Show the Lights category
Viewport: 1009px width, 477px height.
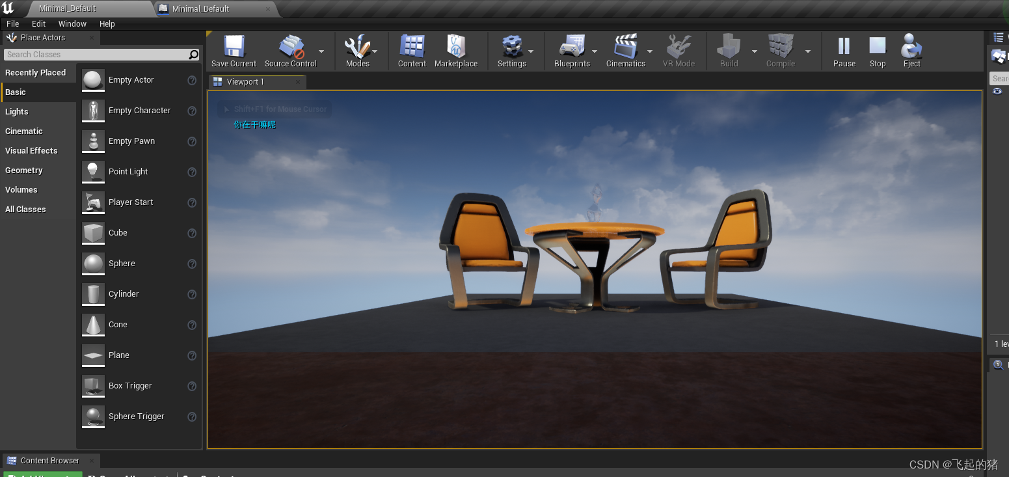pos(38,112)
